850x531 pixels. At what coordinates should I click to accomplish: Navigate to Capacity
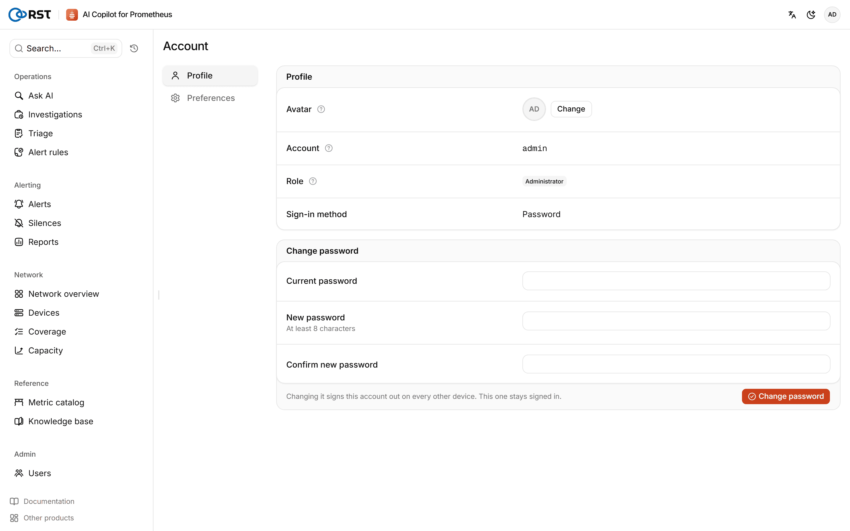46,350
